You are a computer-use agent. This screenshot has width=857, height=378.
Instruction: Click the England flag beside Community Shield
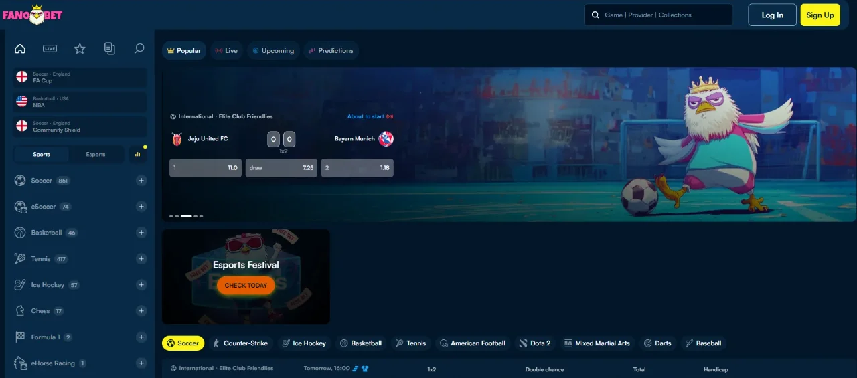(22, 126)
